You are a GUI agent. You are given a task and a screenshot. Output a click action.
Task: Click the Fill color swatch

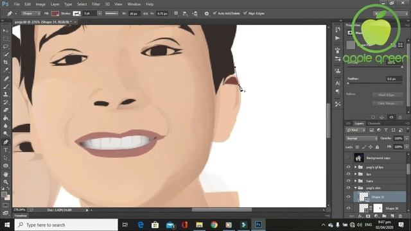pos(55,13)
